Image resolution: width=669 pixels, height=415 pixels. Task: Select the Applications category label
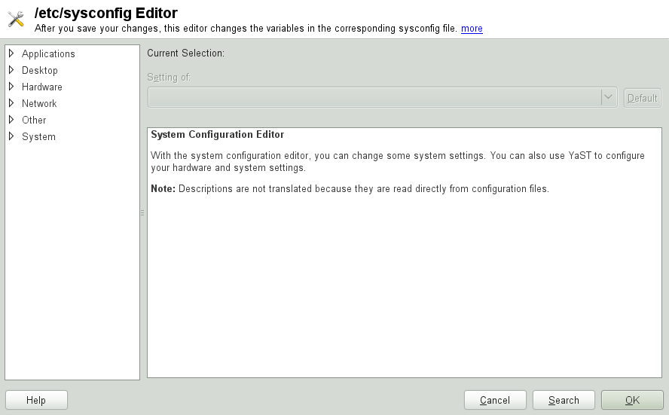point(48,53)
